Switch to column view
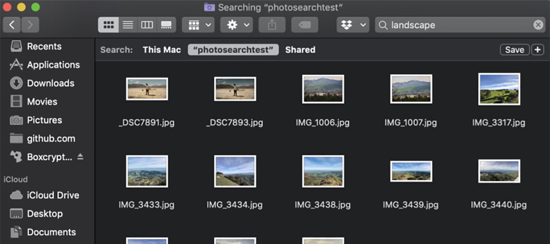 tap(147, 25)
